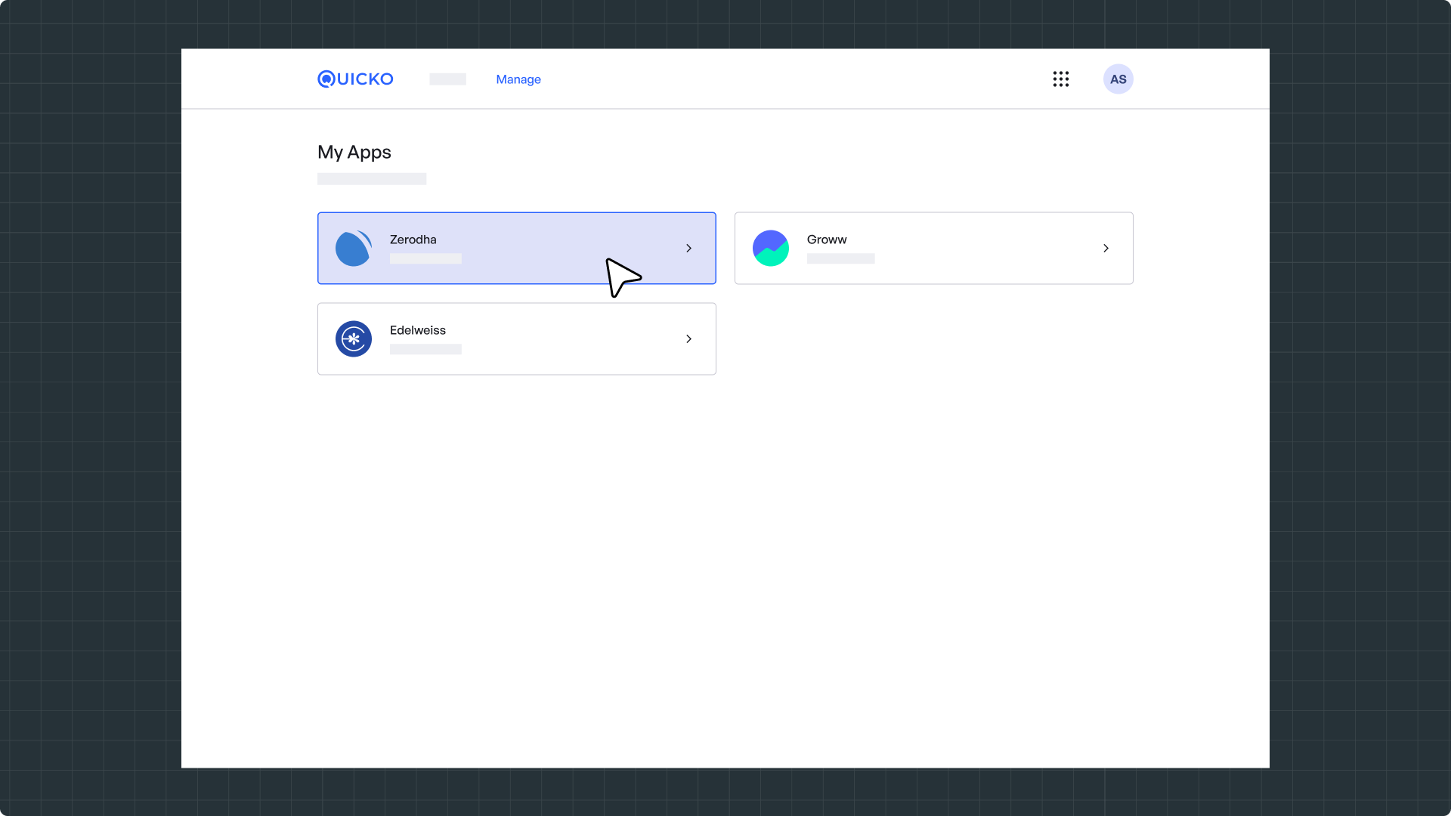The height and width of the screenshot is (816, 1451).
Task: Expand the Zerodha card chevron
Action: [x=688, y=249]
